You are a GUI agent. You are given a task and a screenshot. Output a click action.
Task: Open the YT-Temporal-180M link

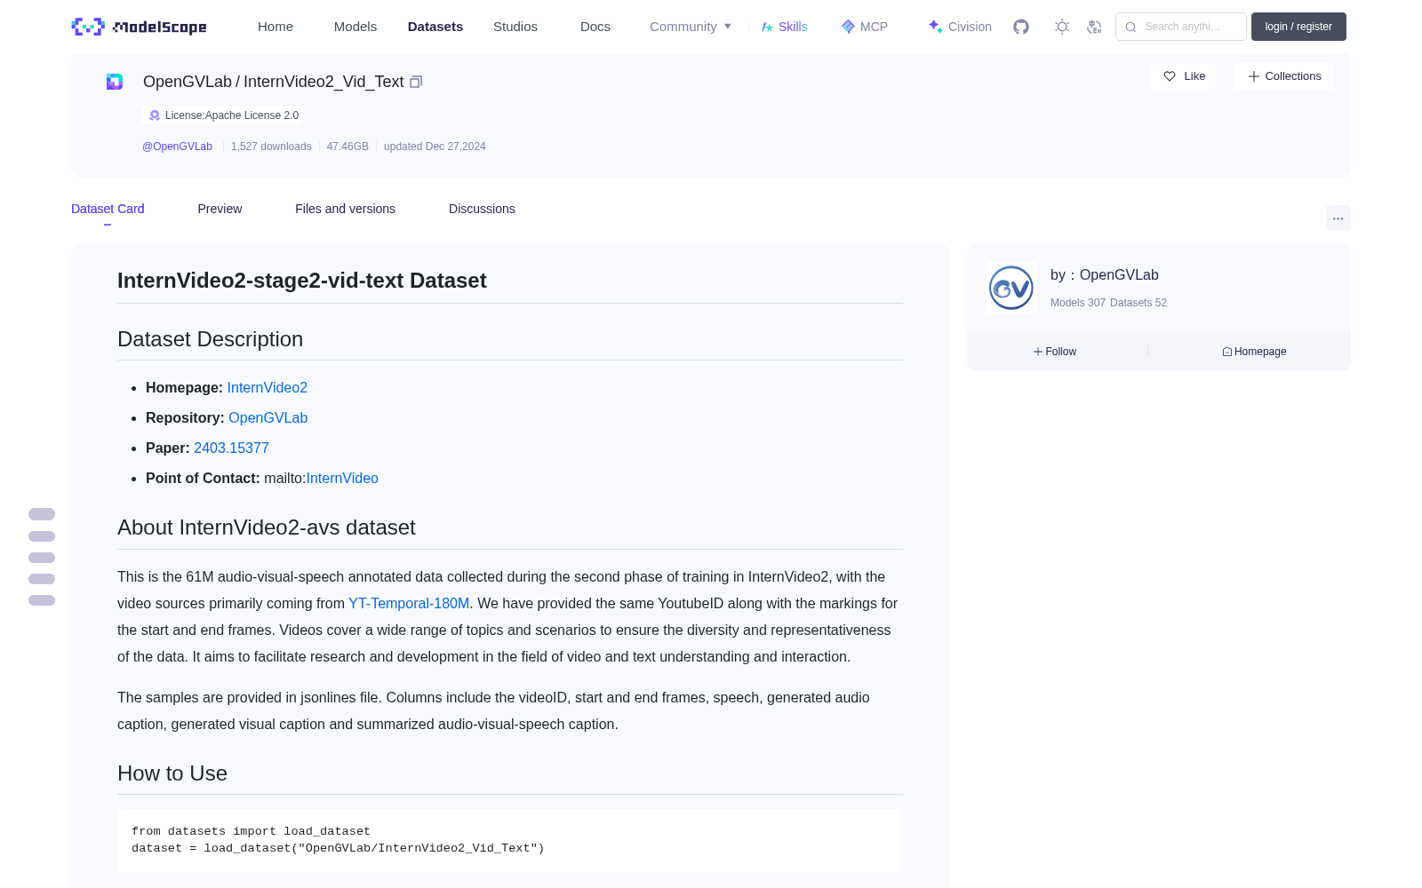pyautogui.click(x=409, y=604)
